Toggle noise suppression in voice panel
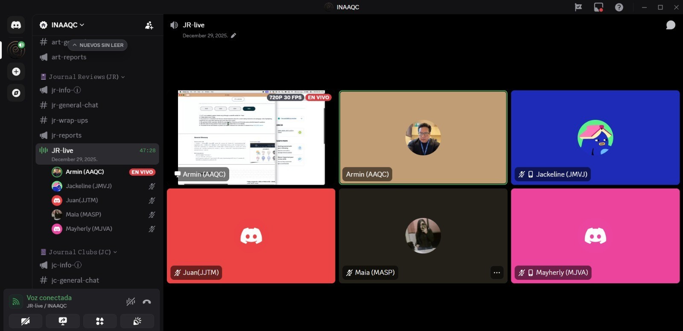Screen dimensions: 683x331 [x=131, y=302]
